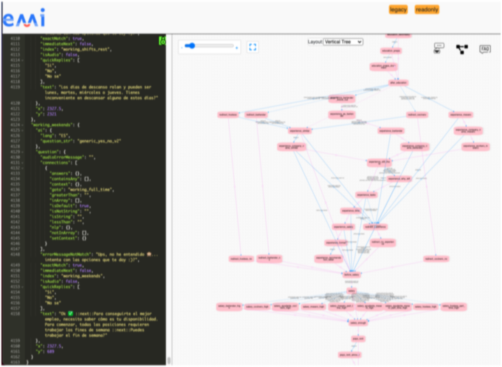Click the fullscreen expand icon above the graph
Viewport: 502px width, 367px height.
tap(253, 47)
